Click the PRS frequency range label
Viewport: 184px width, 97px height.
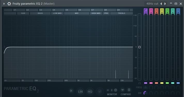(106, 13)
